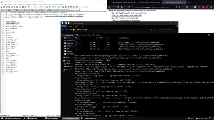Viewport: 214px width, 120px height.
Task: Click the Rtree-0.9.7-pp37-pypy37 win_amd64.whl link
Action: pyautogui.click(x=129, y=13)
